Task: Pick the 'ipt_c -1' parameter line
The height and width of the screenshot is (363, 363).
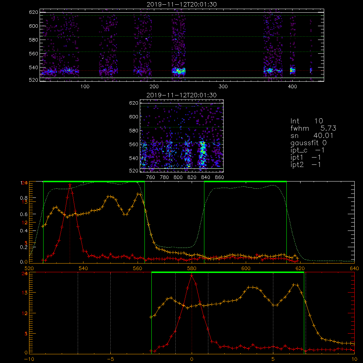Action: pos(307,150)
